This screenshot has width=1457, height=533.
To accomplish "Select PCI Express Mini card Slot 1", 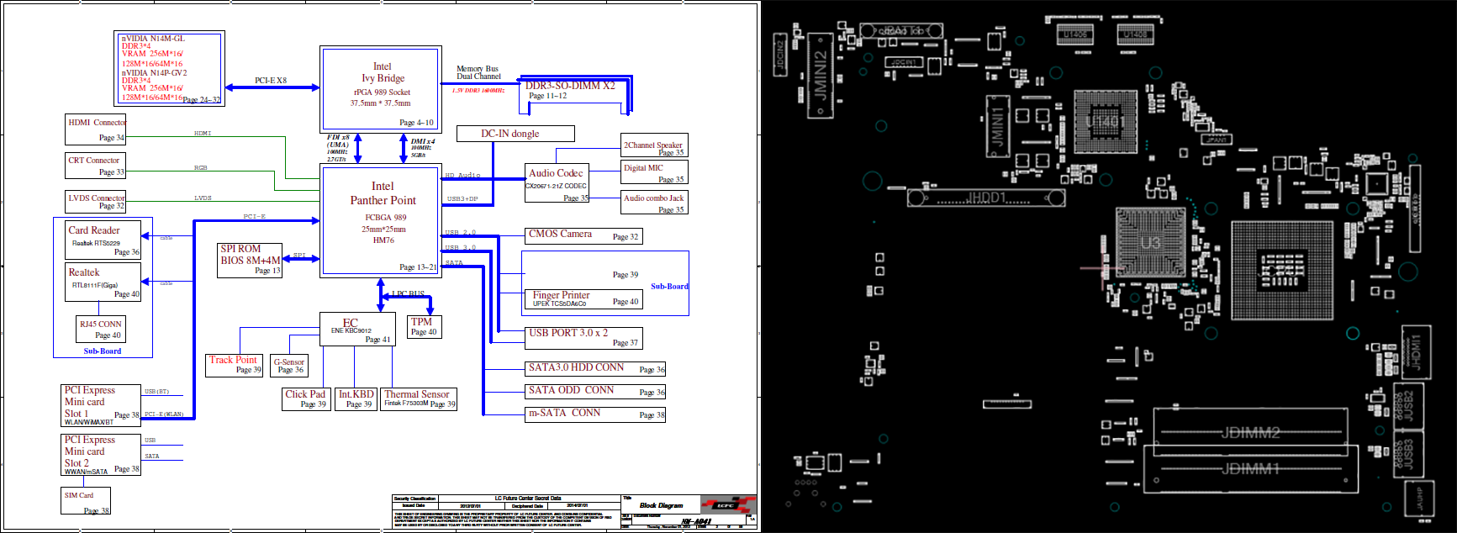I will tap(101, 405).
